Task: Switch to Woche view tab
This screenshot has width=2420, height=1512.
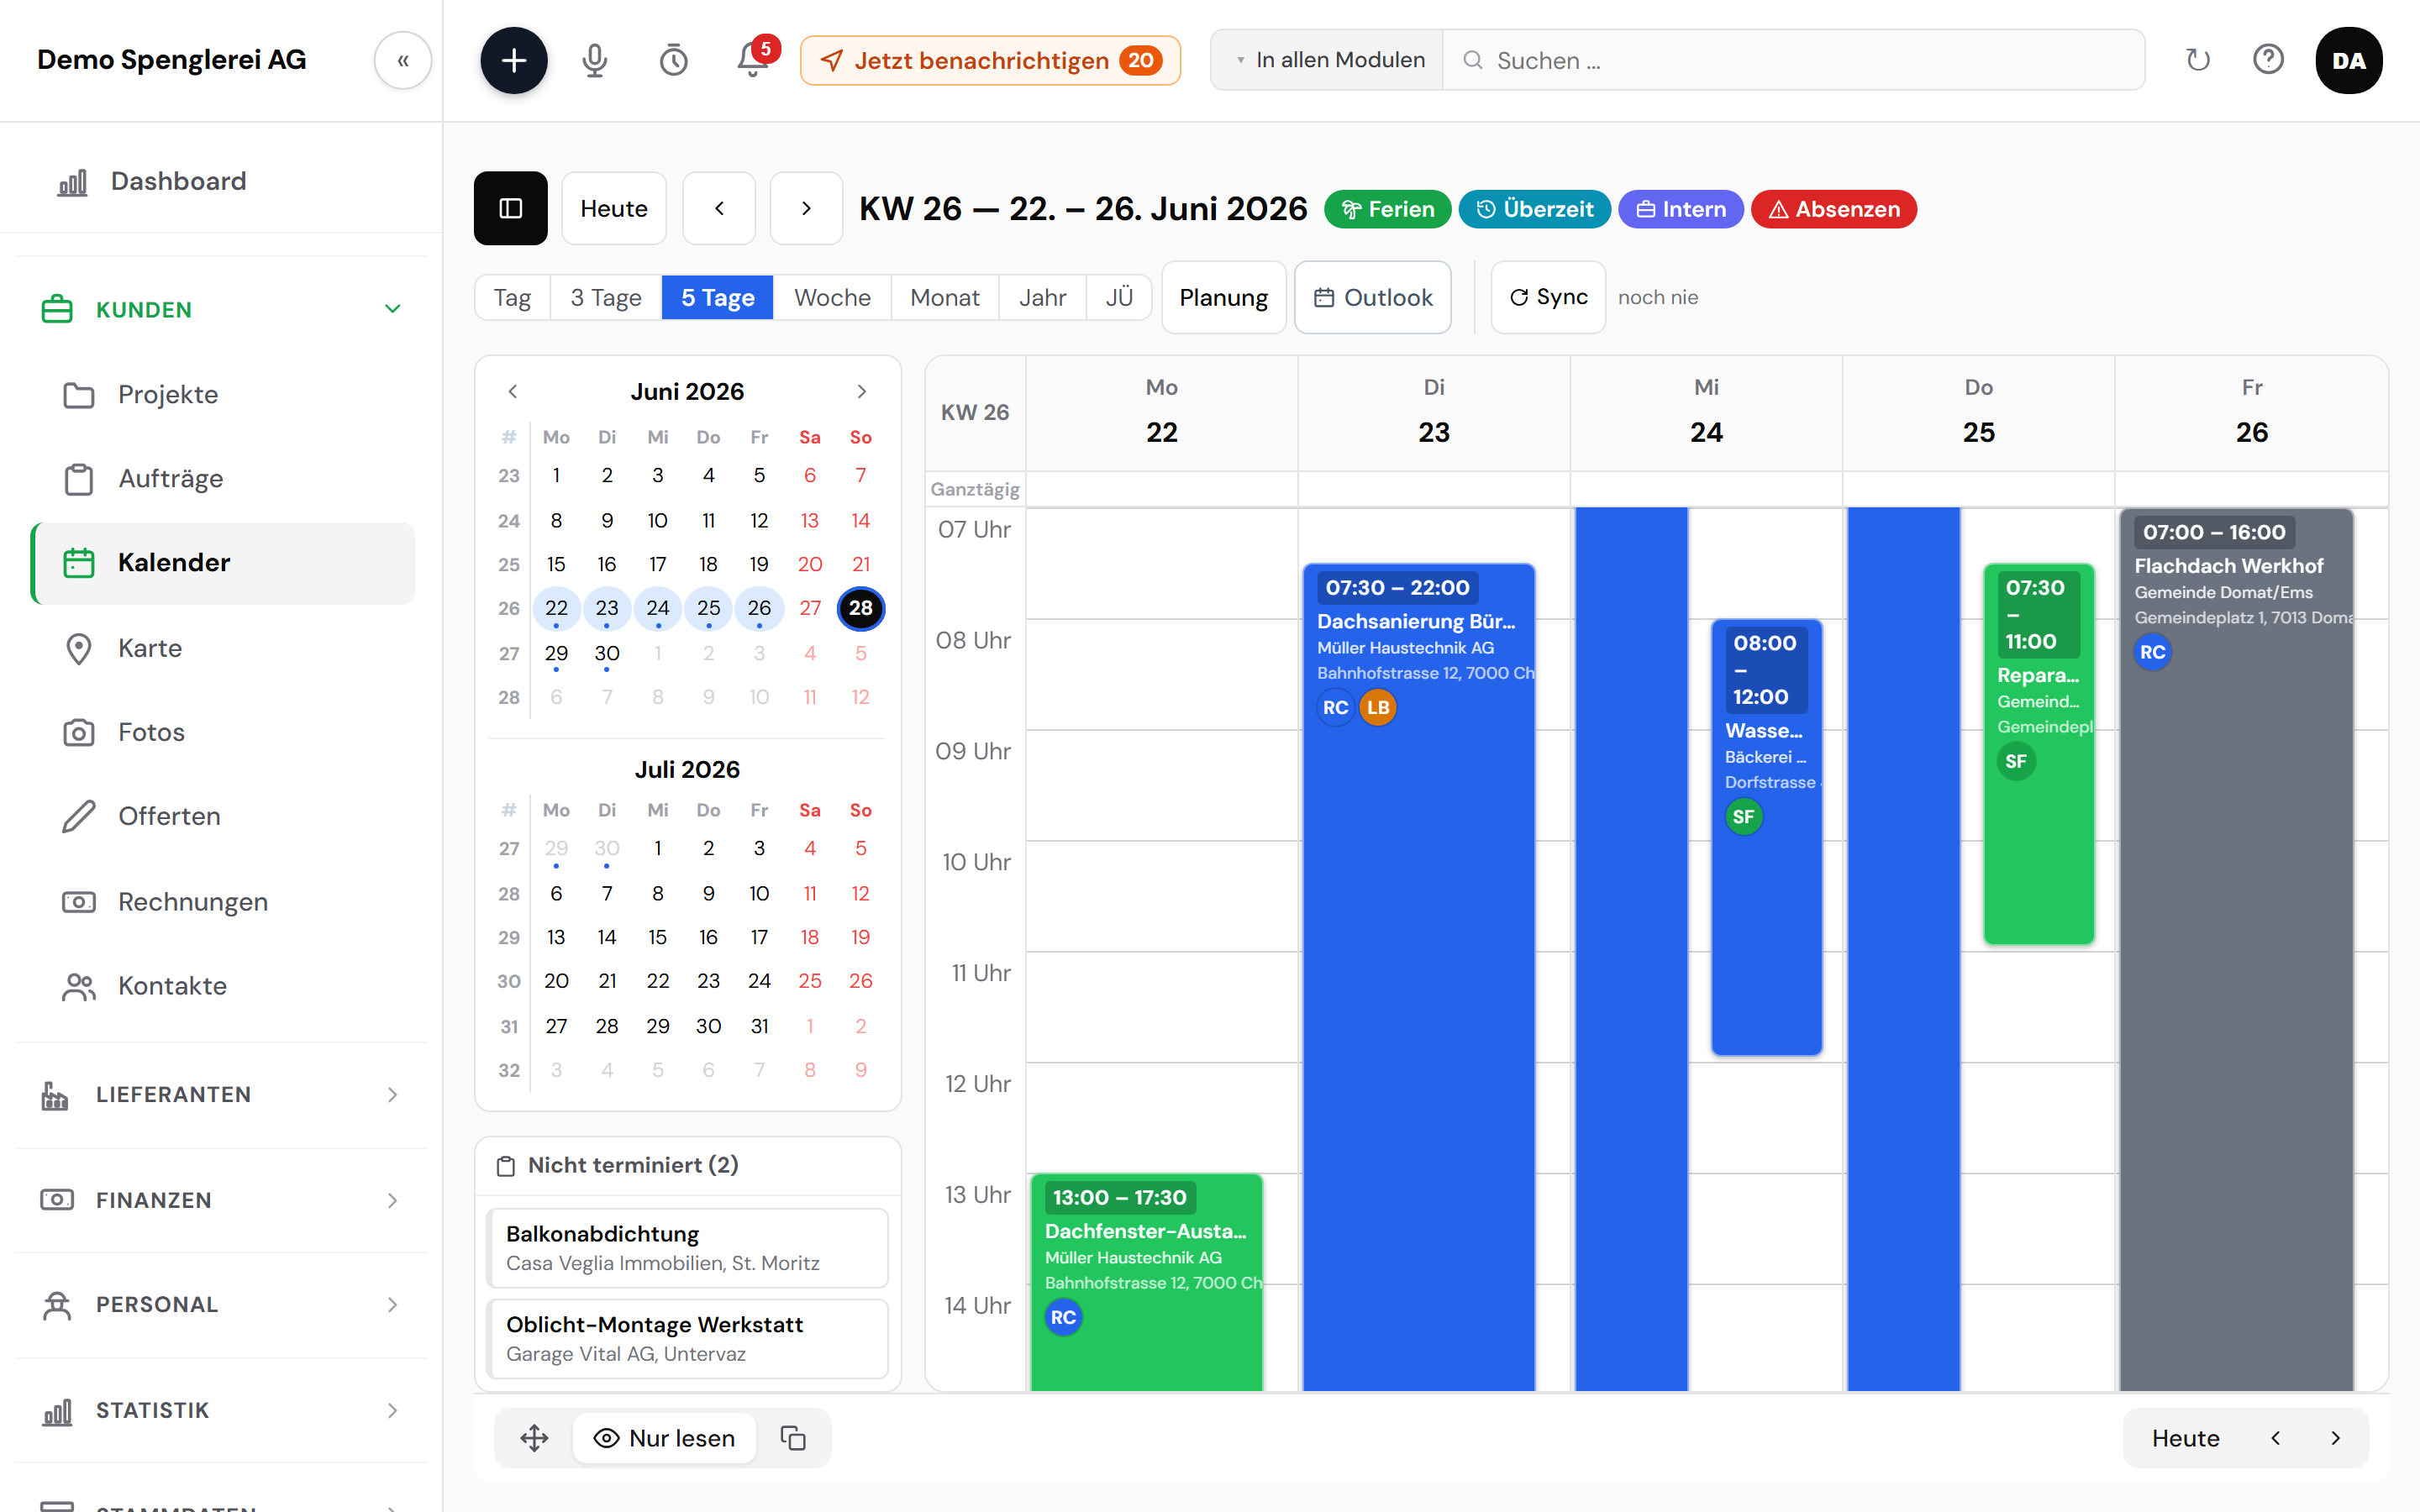Action: pyautogui.click(x=832, y=297)
